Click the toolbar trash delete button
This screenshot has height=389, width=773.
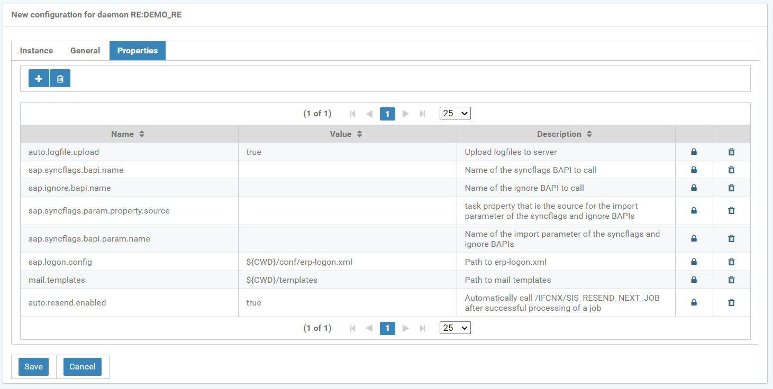(x=60, y=78)
